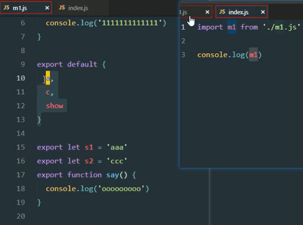Close the m1.js tab in left editor
The height and width of the screenshot is (225, 303).
coord(47,8)
